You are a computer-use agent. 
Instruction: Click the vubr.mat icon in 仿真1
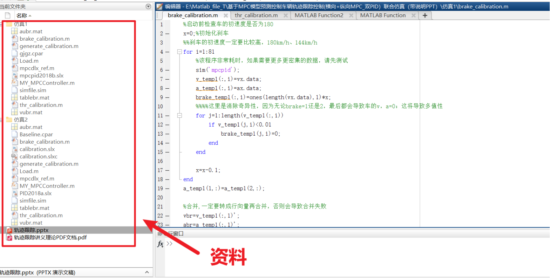pyautogui.click(x=14, y=112)
